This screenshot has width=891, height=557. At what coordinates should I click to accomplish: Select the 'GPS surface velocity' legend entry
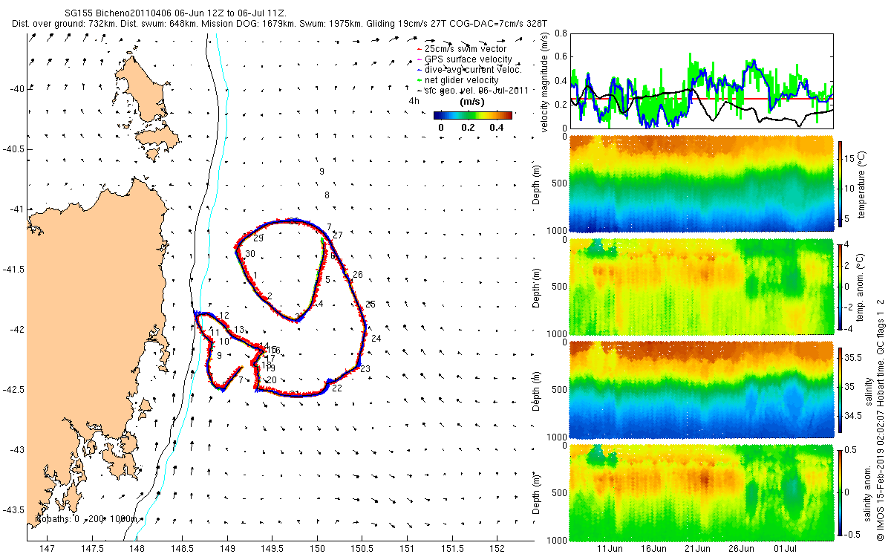point(465,59)
